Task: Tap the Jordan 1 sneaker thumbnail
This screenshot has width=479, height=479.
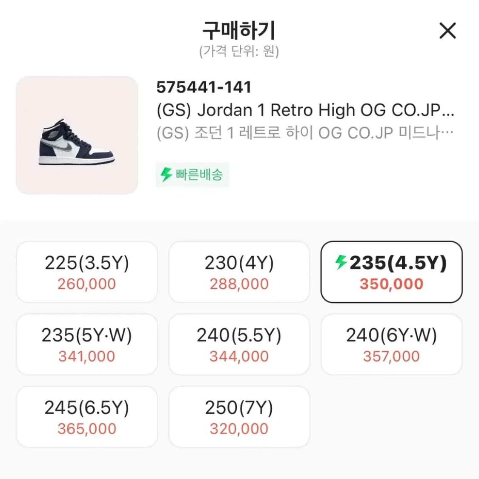Action: coord(77,135)
